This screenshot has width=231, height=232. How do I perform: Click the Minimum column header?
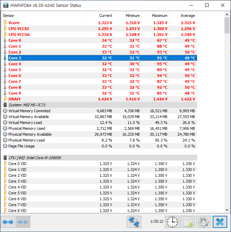pos(128,16)
